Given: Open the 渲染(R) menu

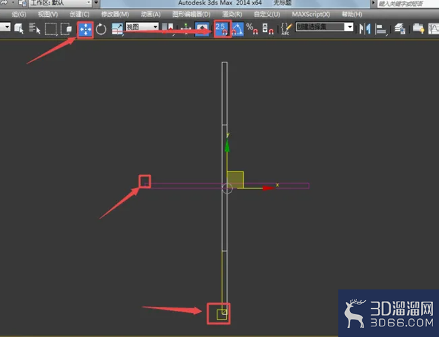Looking at the screenshot, I should click(232, 14).
